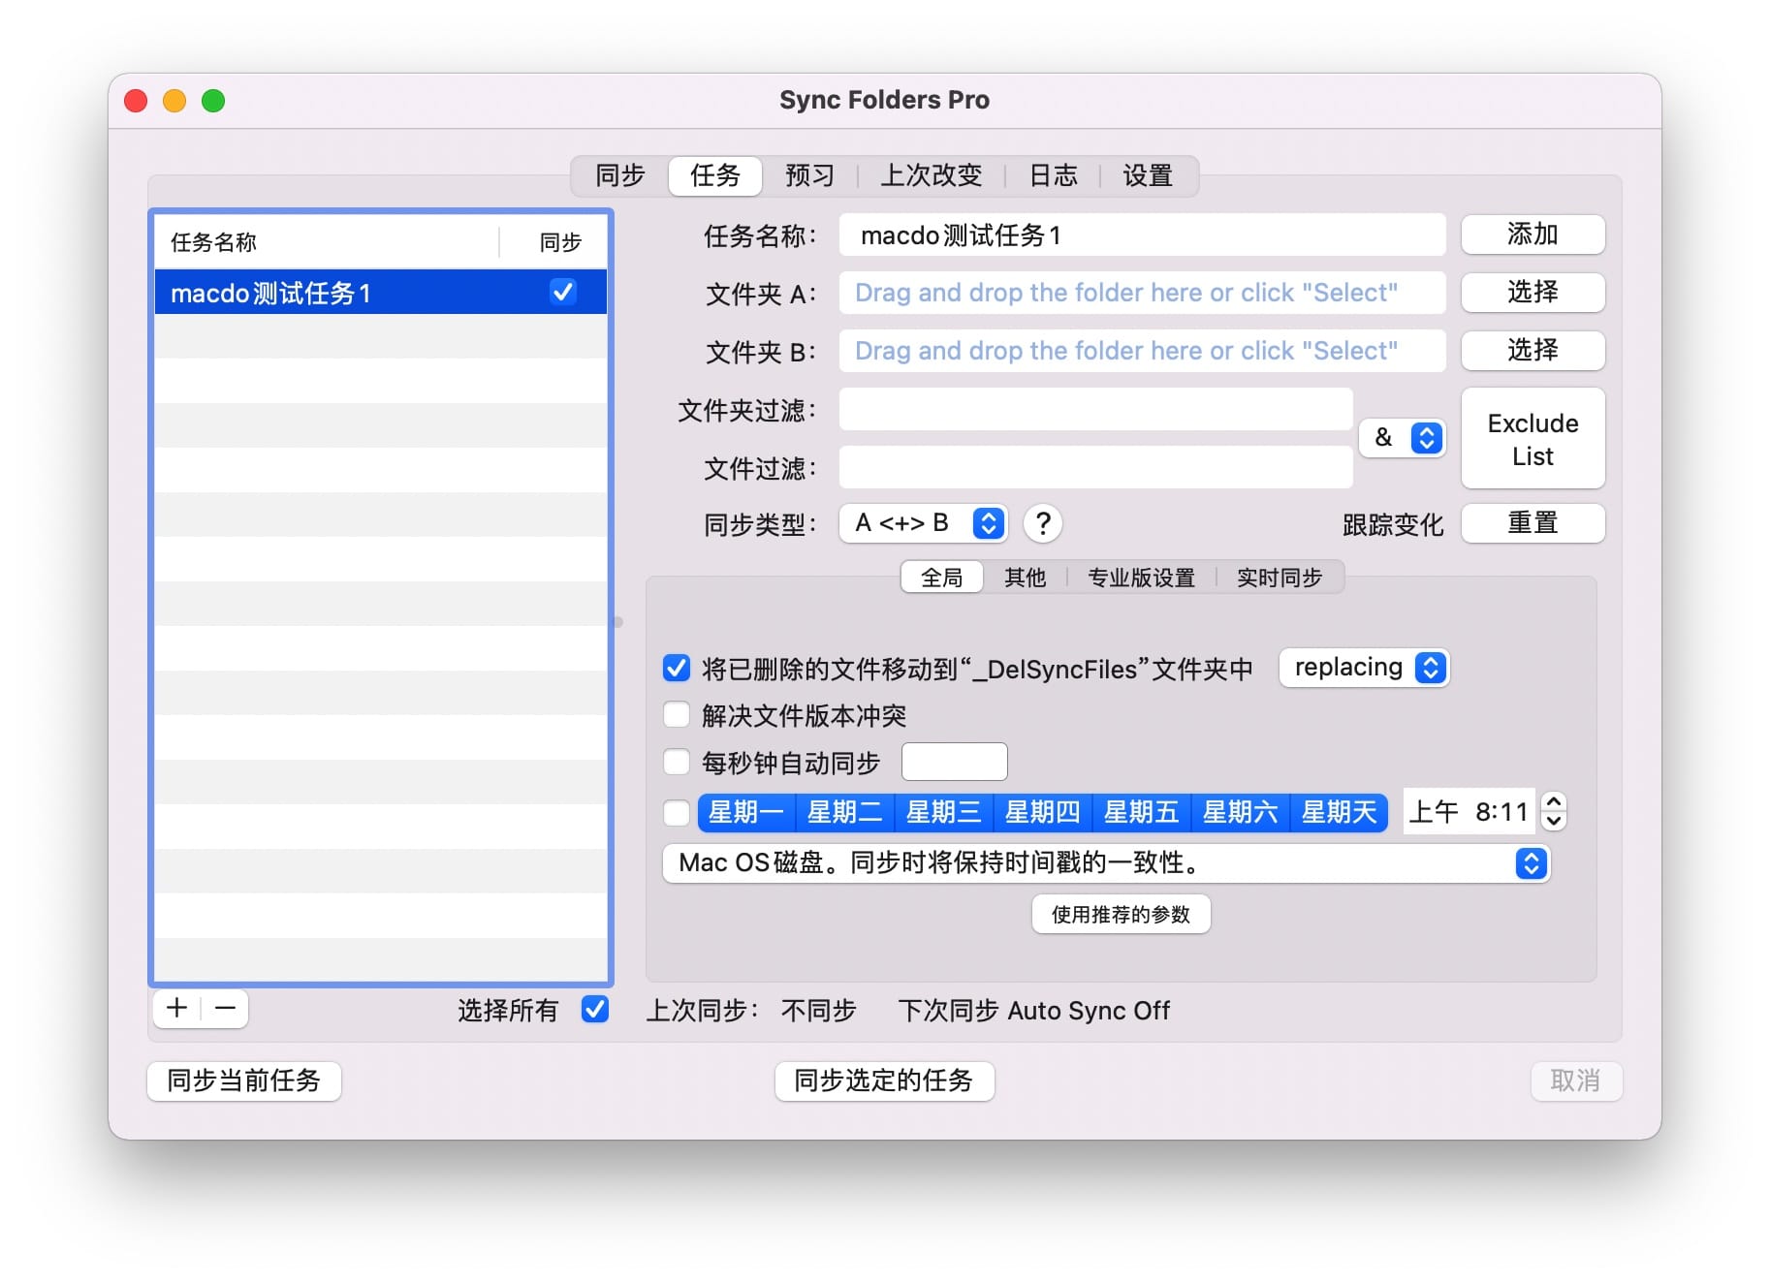The image size is (1770, 1283).
Task: Click the 取消 button
Action: click(x=1576, y=1080)
